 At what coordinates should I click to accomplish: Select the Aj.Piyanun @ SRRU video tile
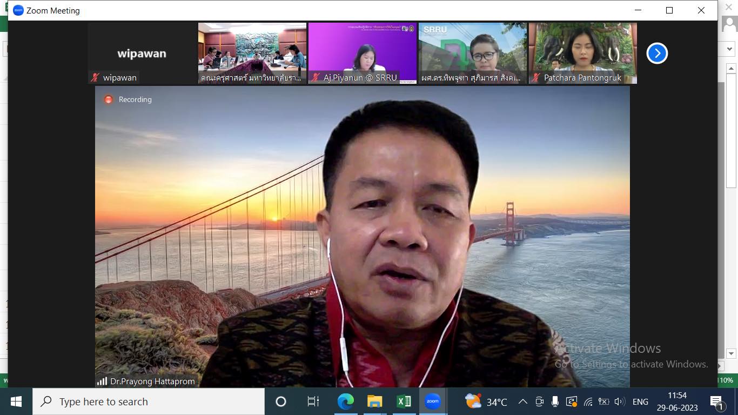coord(362,53)
